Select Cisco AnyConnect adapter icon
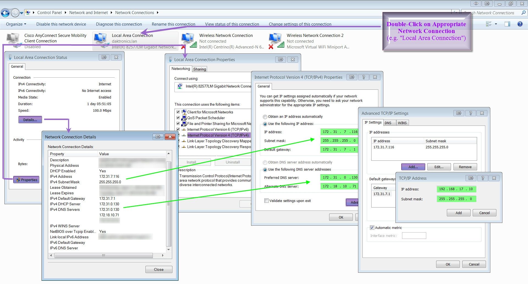 click(13, 40)
